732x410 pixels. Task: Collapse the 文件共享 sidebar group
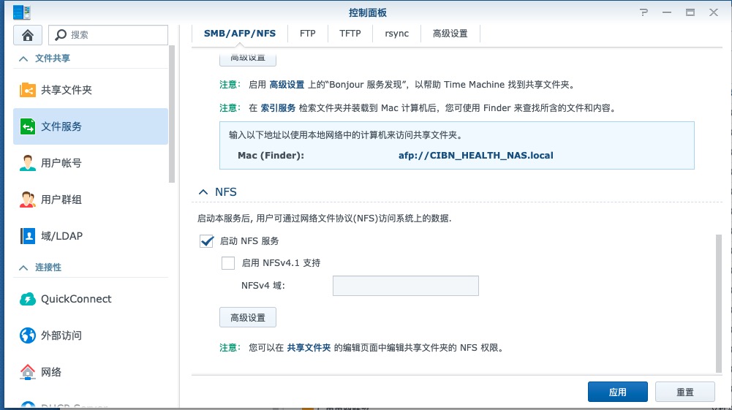point(22,58)
